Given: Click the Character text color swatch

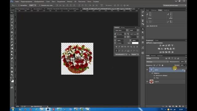Looking at the screenshot, I should pos(135,43).
